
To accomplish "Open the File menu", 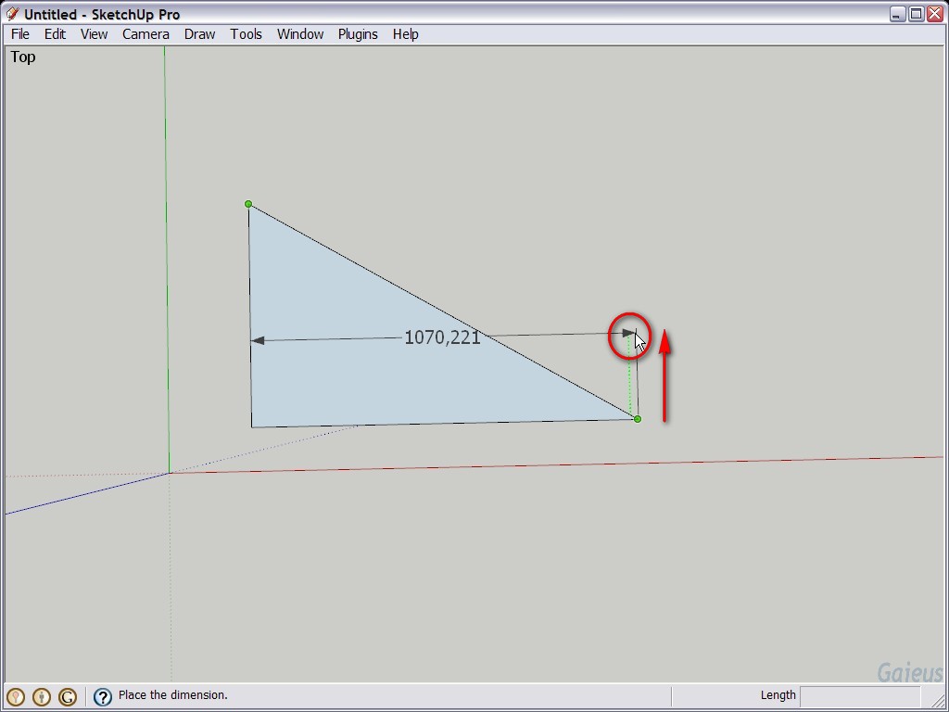I will (x=19, y=34).
